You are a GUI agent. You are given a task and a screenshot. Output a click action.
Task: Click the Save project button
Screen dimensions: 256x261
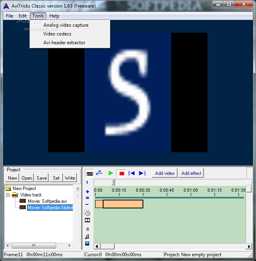(x=41, y=178)
